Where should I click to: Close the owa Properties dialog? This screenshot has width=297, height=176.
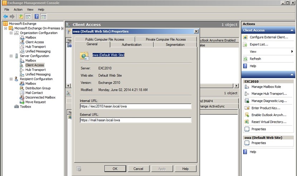pyautogui.click(x=196, y=31)
